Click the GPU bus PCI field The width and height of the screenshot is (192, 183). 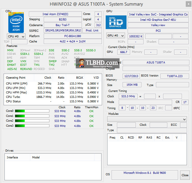click(158, 31)
